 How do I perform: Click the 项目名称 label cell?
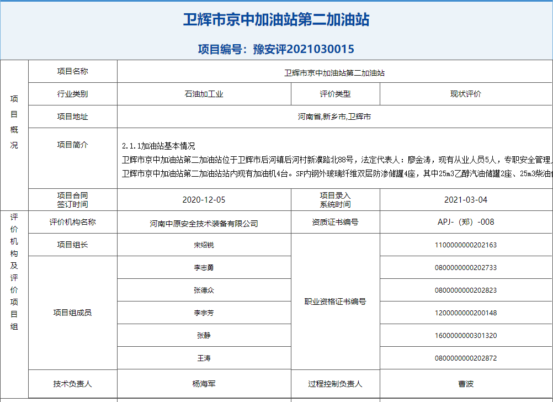point(73,71)
